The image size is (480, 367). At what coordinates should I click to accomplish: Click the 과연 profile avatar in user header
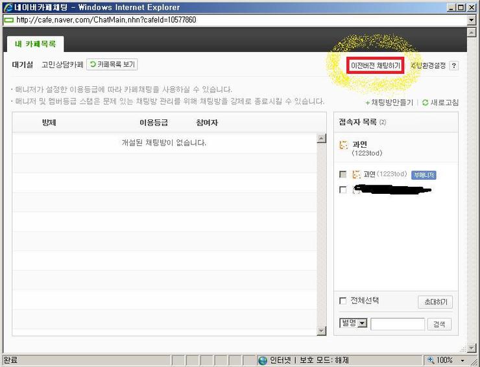coord(343,145)
